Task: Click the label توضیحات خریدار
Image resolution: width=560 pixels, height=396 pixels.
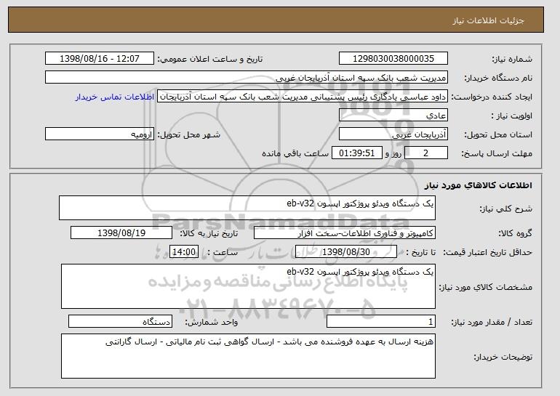Action: click(x=503, y=357)
